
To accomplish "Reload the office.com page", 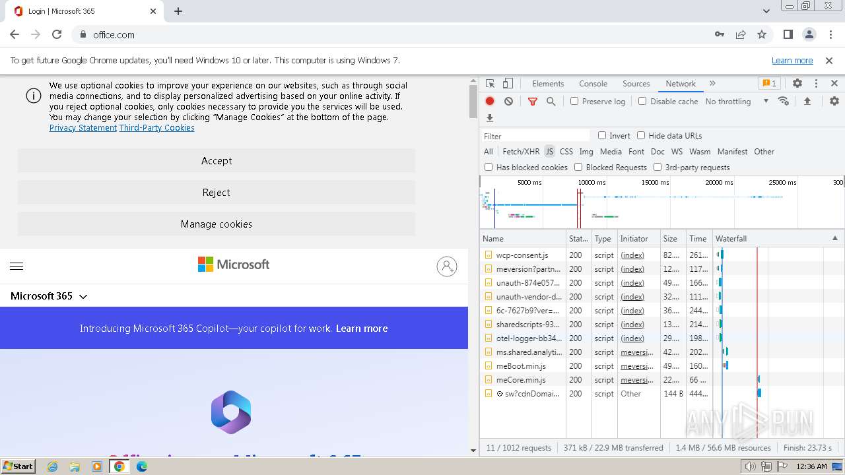I will (x=57, y=34).
